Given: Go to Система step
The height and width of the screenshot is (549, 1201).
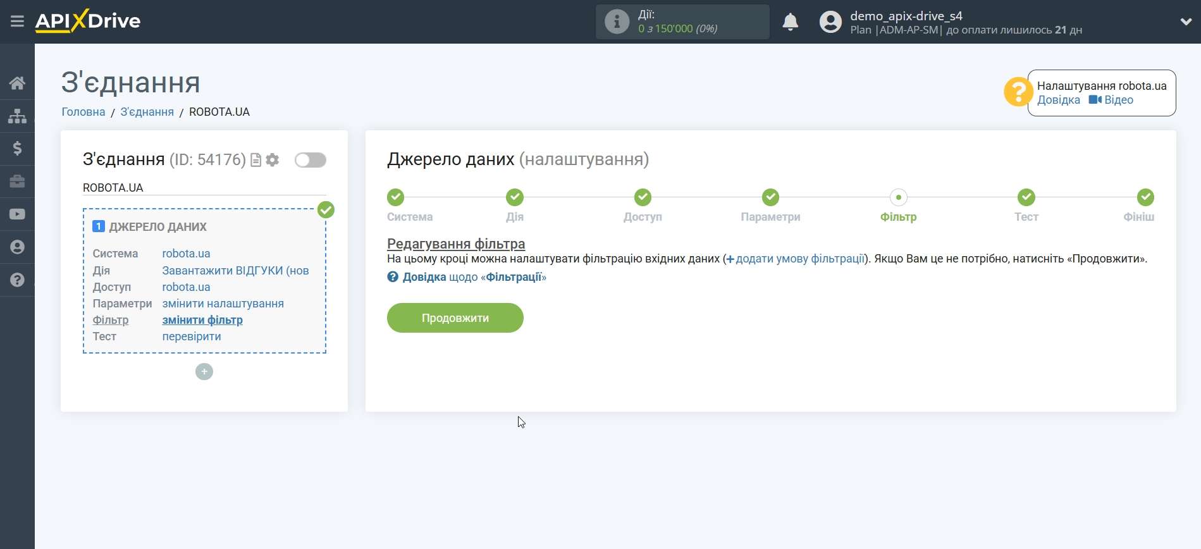Looking at the screenshot, I should [396, 197].
